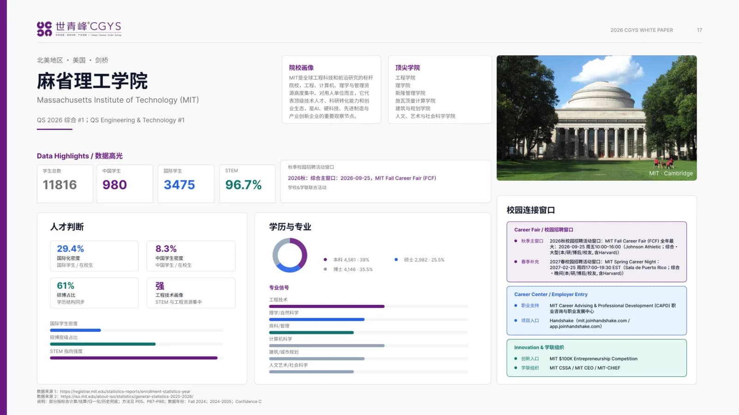This screenshot has width=739, height=415.
Task: Click the 专业信号 subheading
Action: point(279,288)
